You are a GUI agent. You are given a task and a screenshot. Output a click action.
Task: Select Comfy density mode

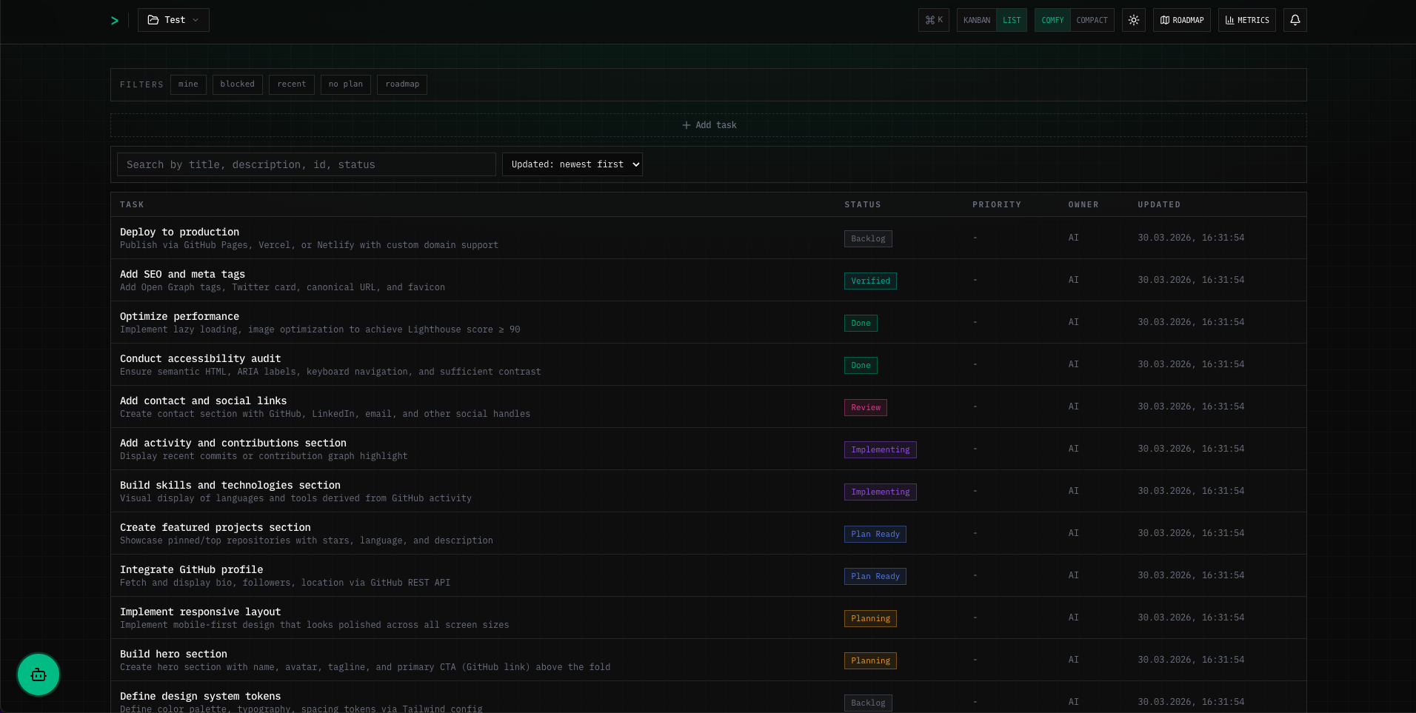1052,20
